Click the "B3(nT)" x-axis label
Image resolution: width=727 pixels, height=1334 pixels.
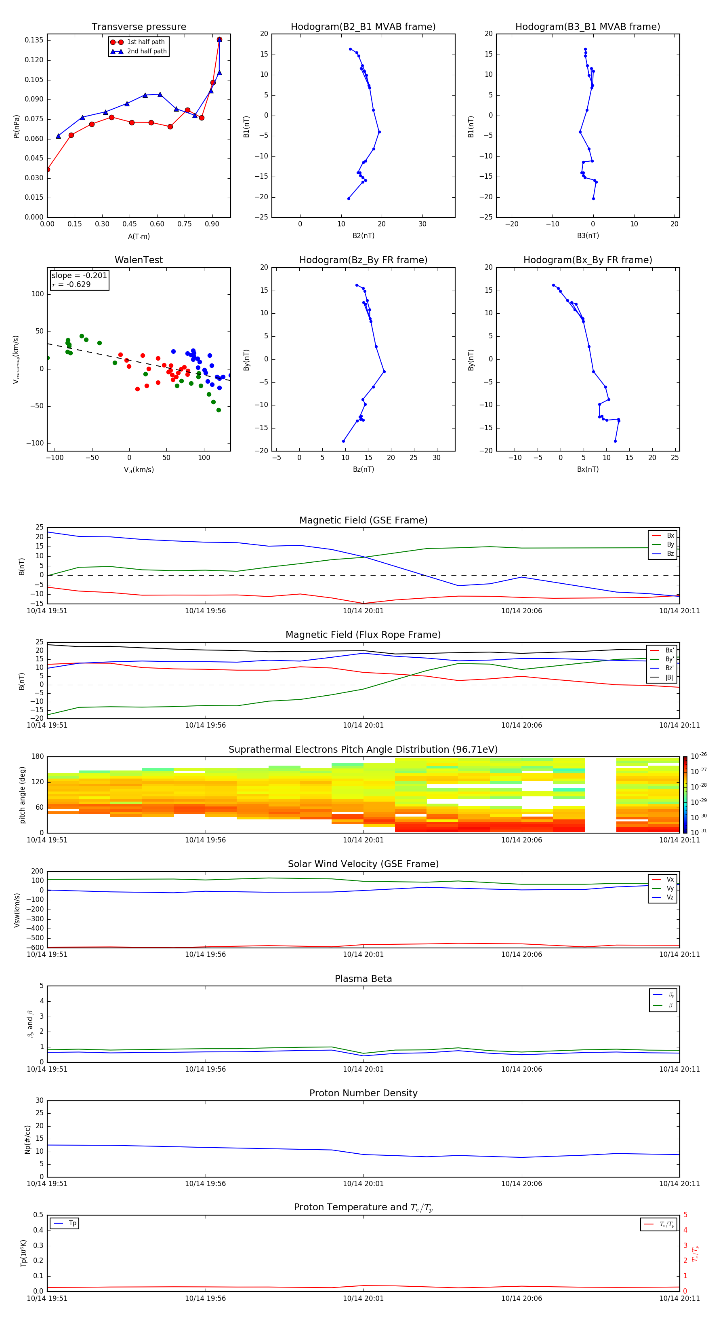coord(588,236)
